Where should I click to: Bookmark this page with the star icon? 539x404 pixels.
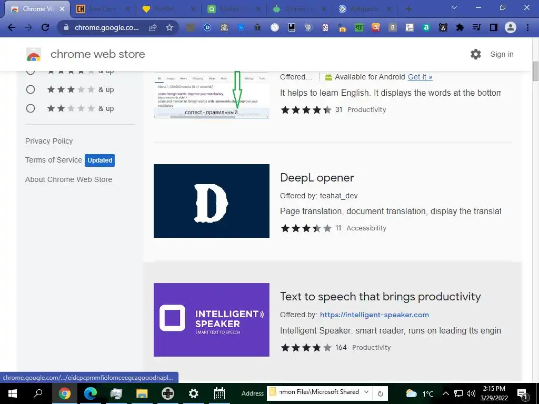(x=169, y=27)
